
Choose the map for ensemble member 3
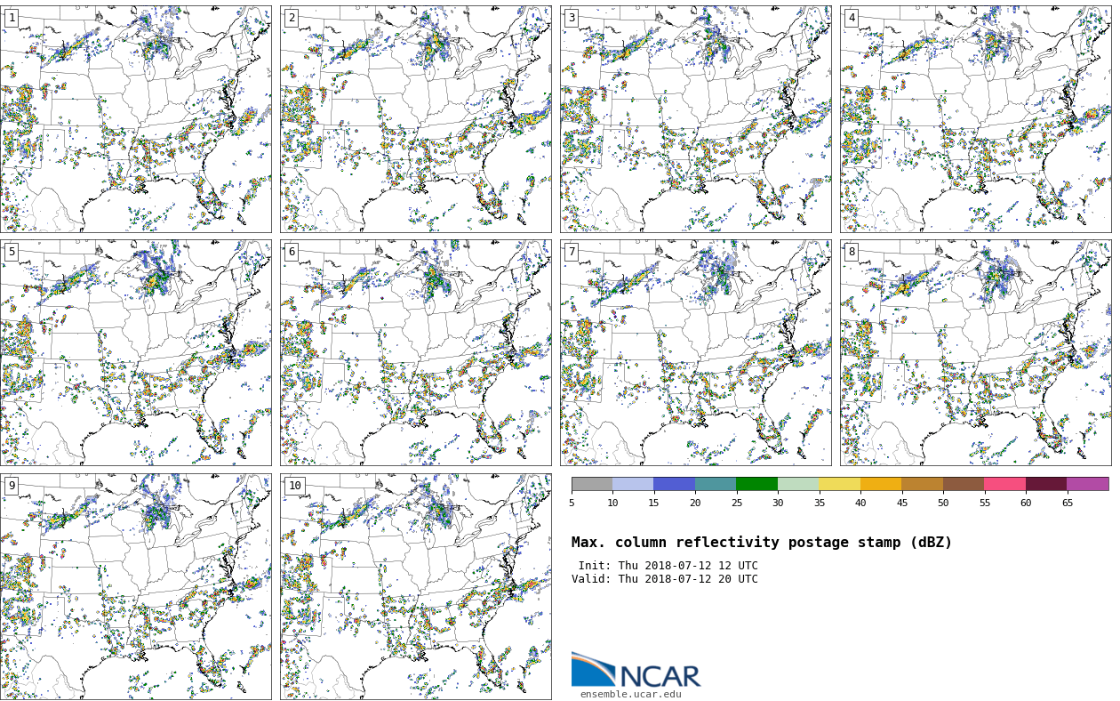coord(696,119)
